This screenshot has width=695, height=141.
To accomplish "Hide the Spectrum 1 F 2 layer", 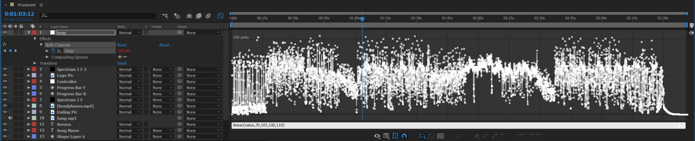I will 5,69.
